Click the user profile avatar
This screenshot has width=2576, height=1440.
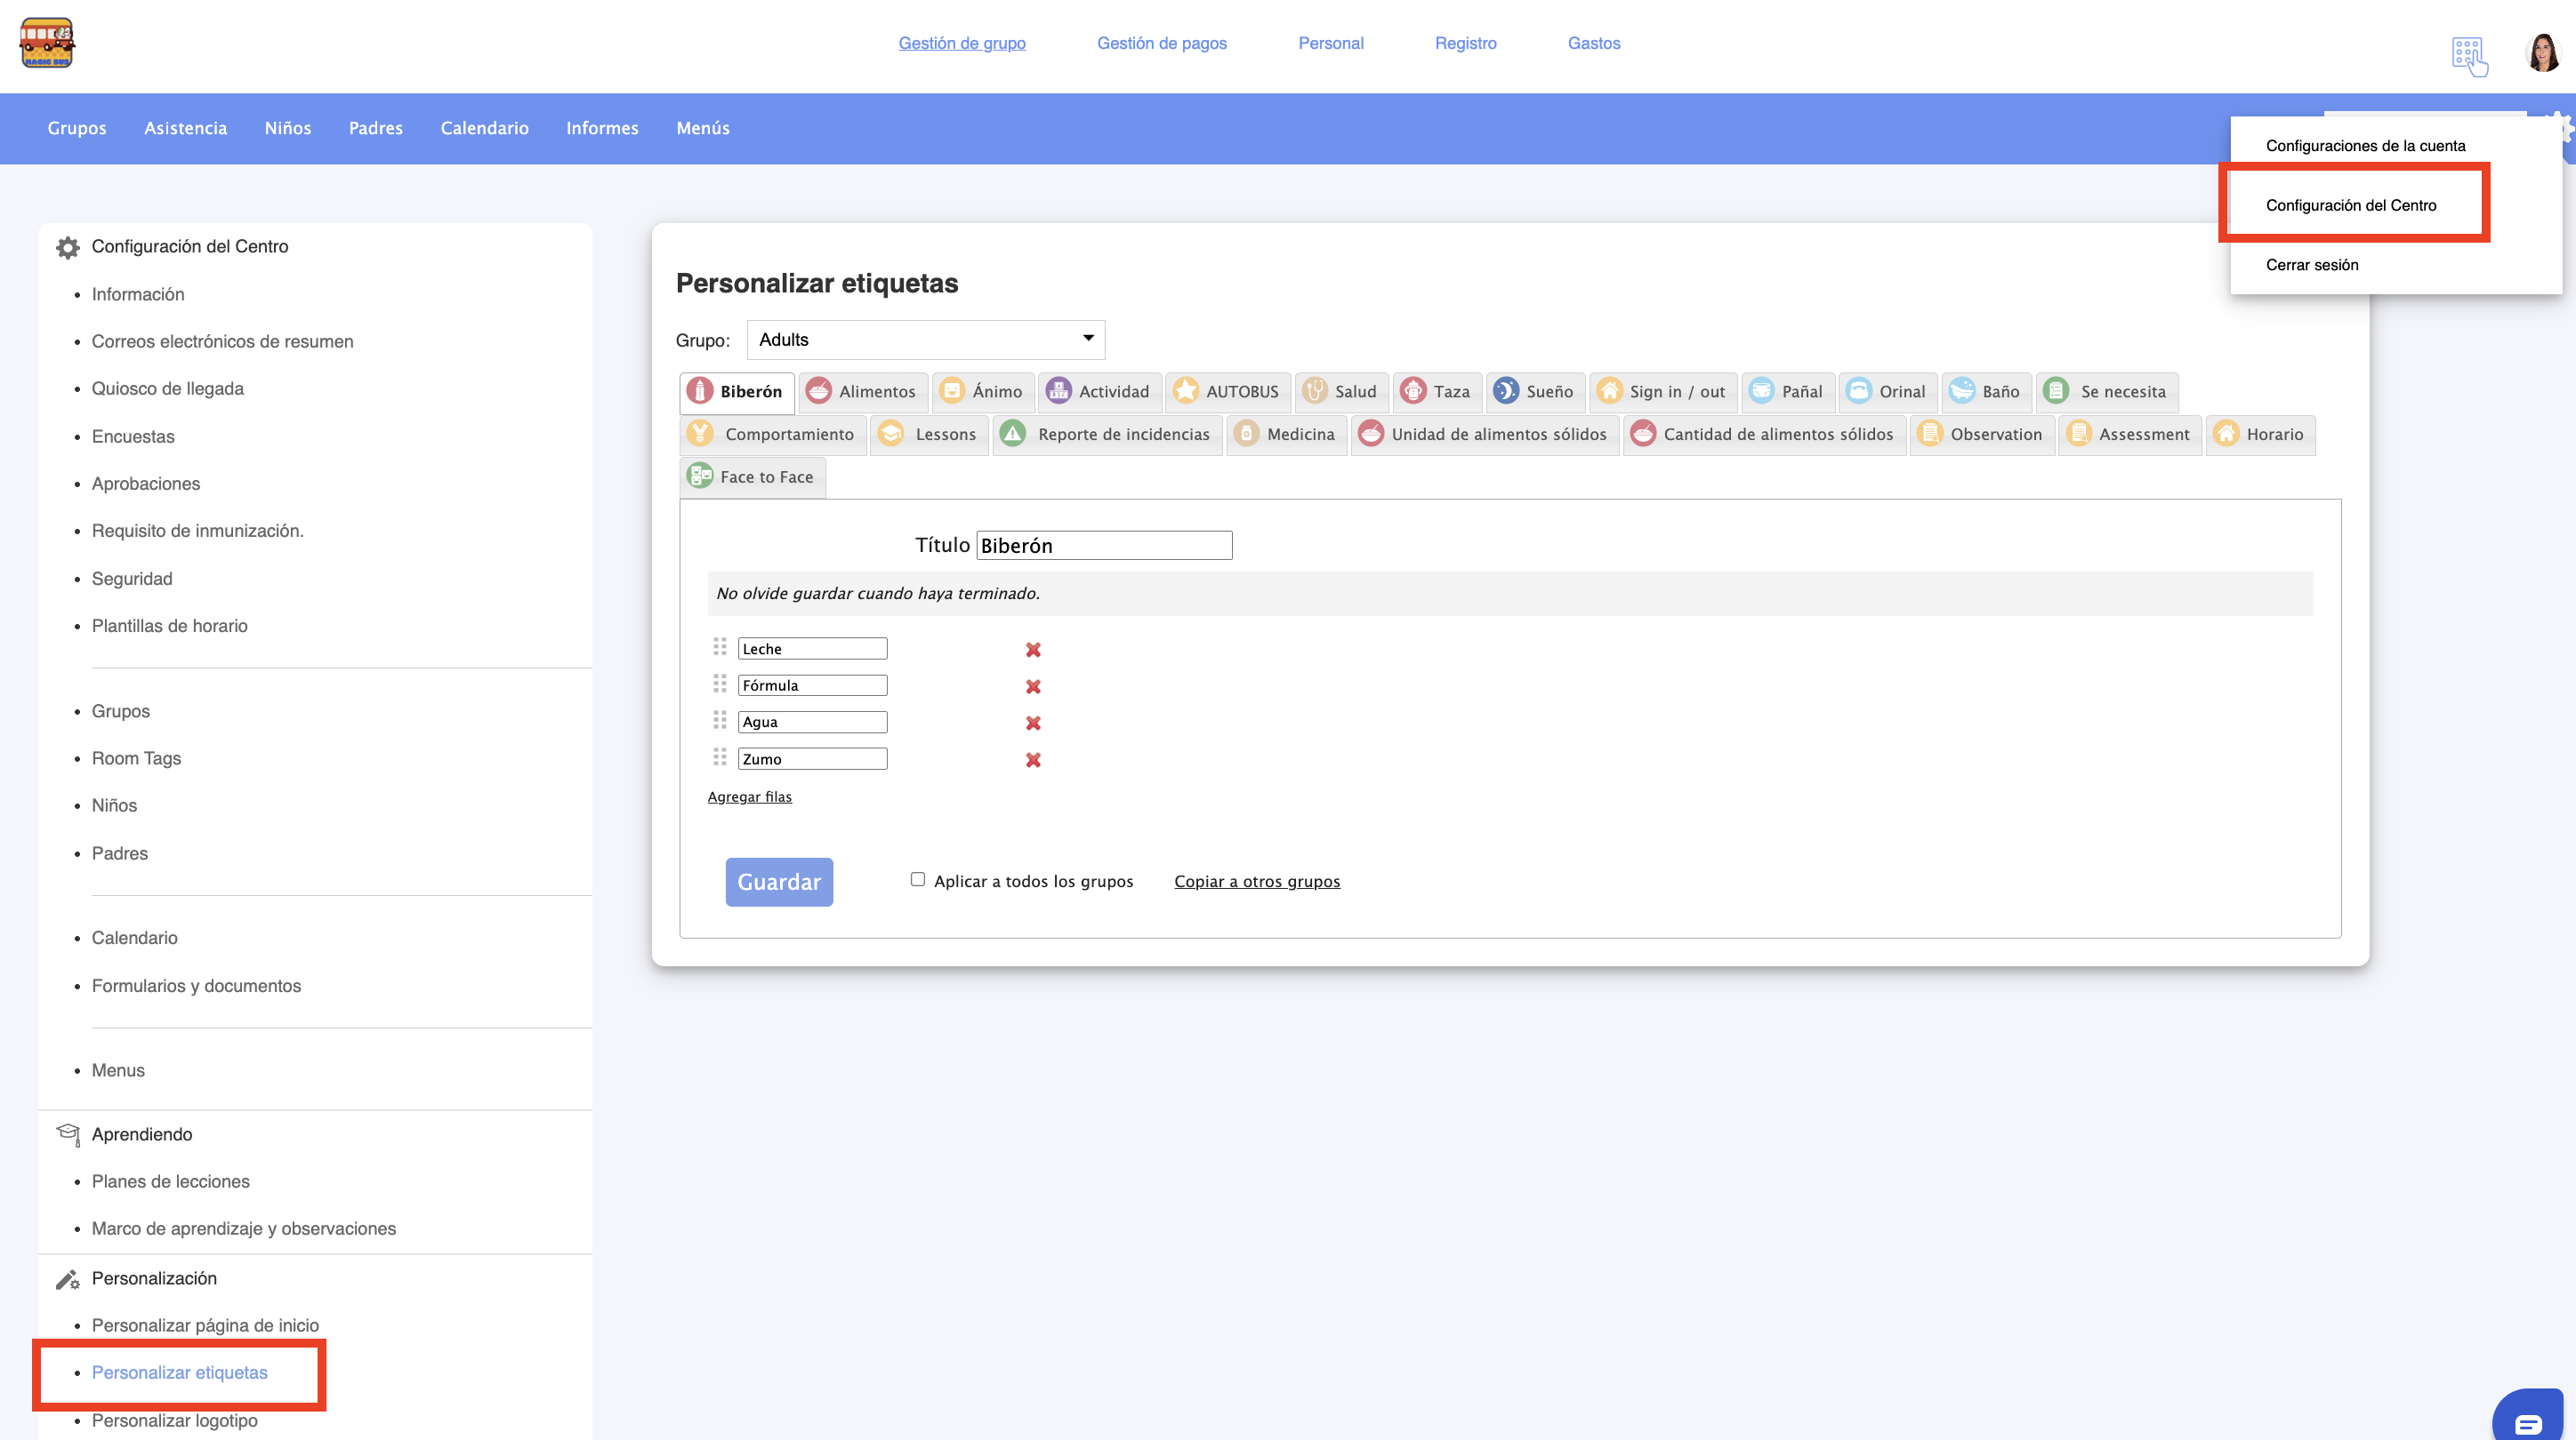[x=2543, y=53]
